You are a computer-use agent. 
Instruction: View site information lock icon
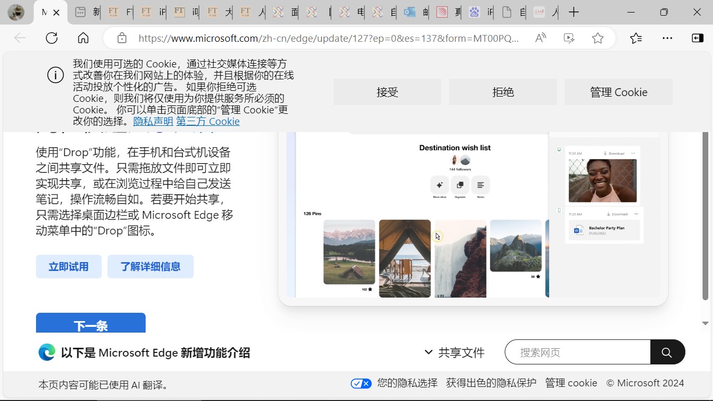point(122,38)
